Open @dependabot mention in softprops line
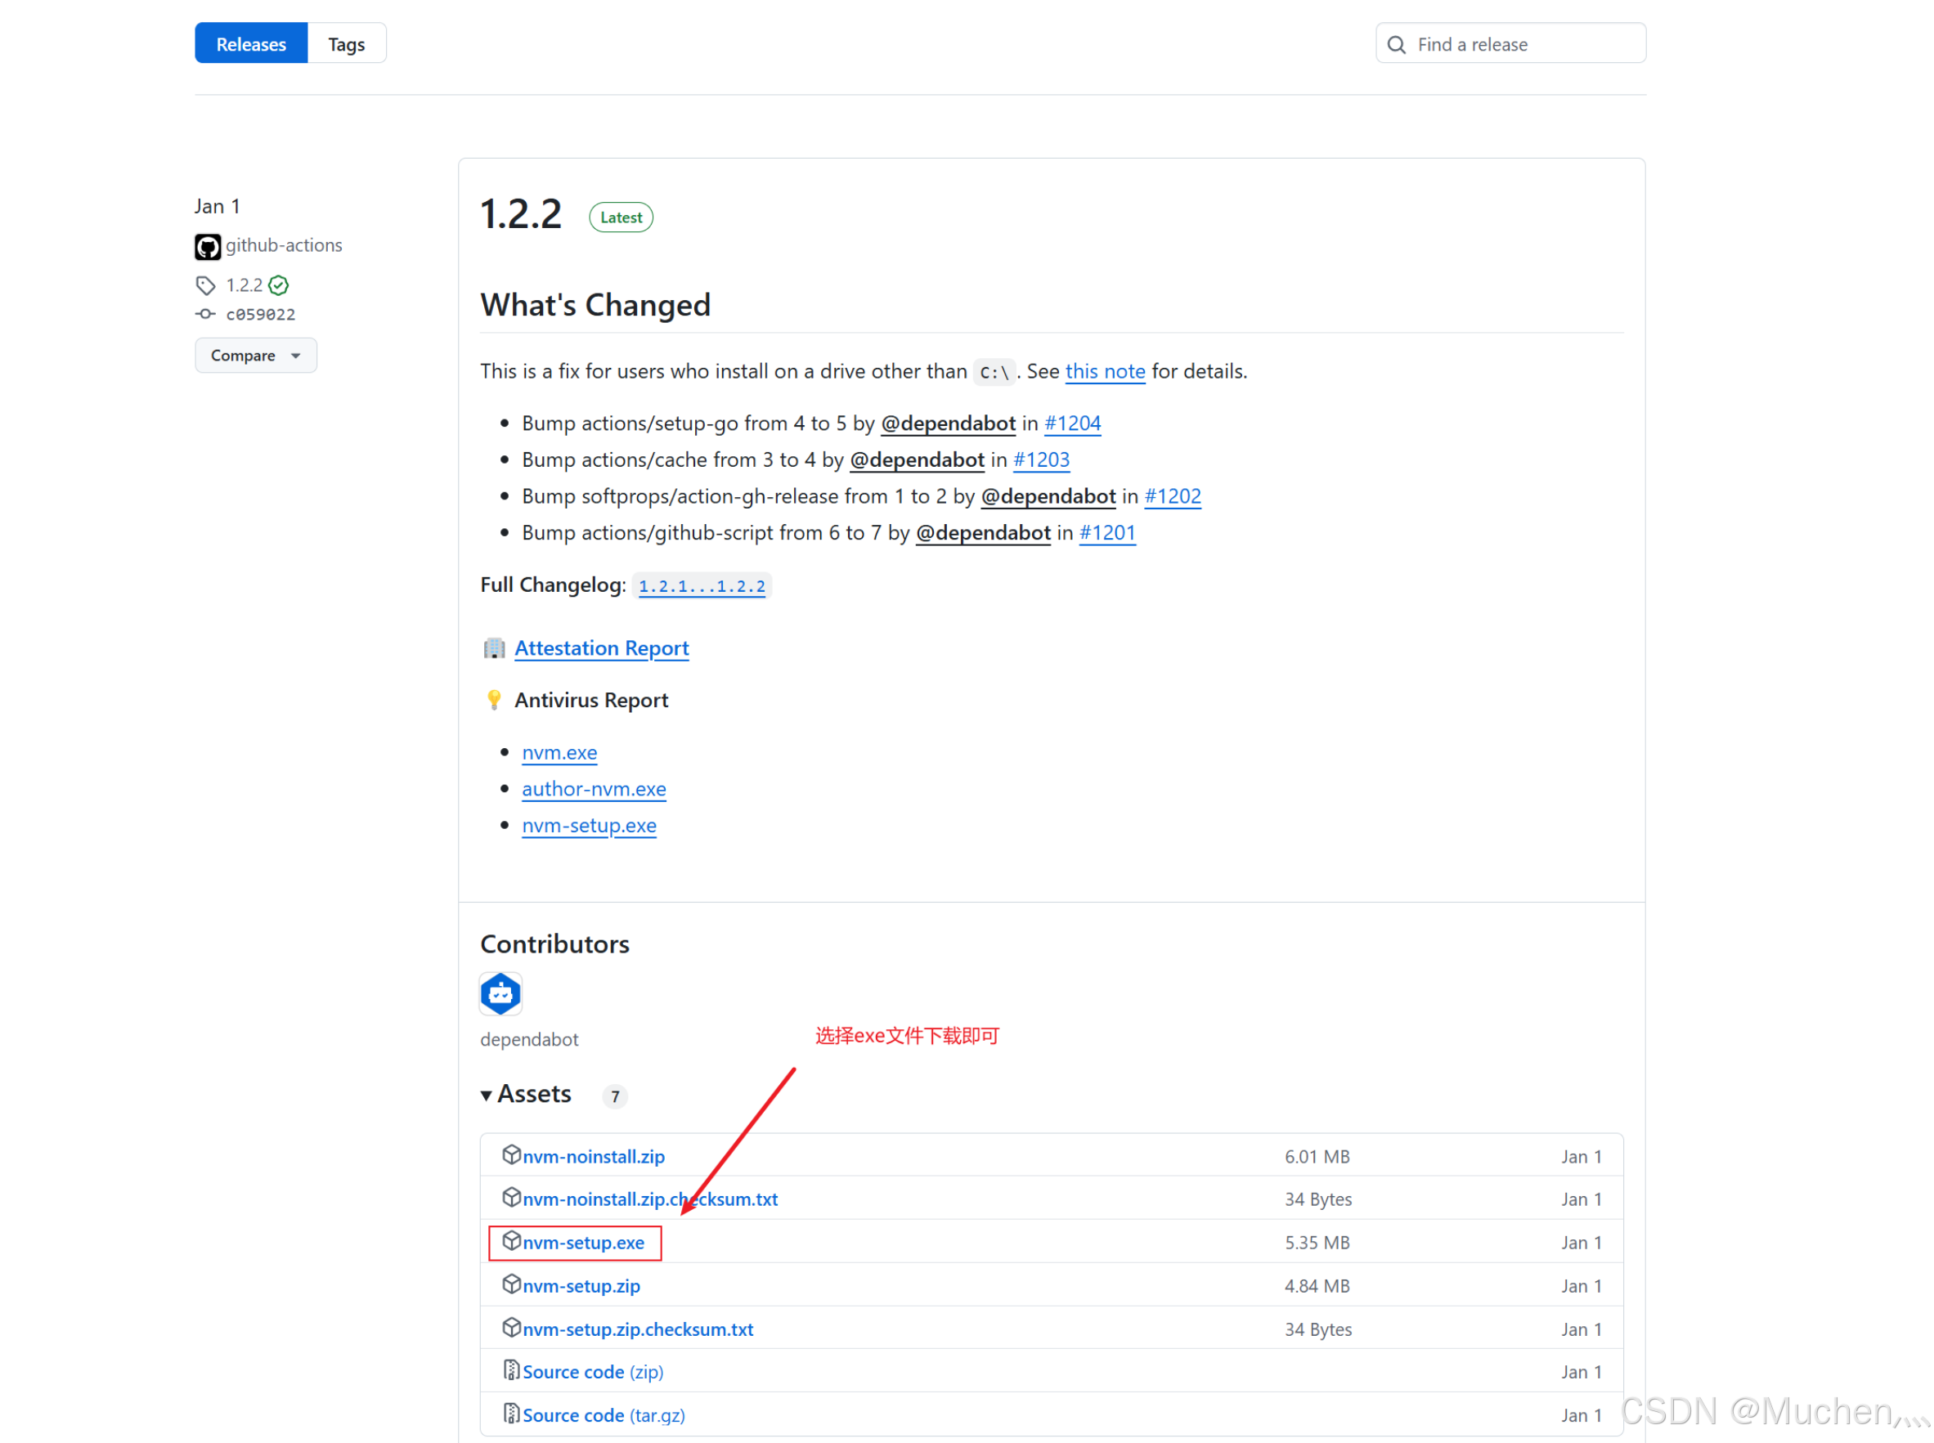 click(x=1048, y=497)
